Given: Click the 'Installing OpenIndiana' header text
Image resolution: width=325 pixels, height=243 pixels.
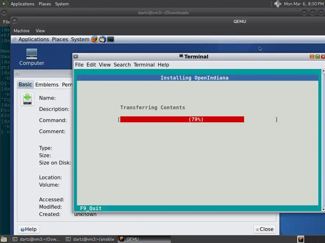Looking at the screenshot, I should coord(195,78).
